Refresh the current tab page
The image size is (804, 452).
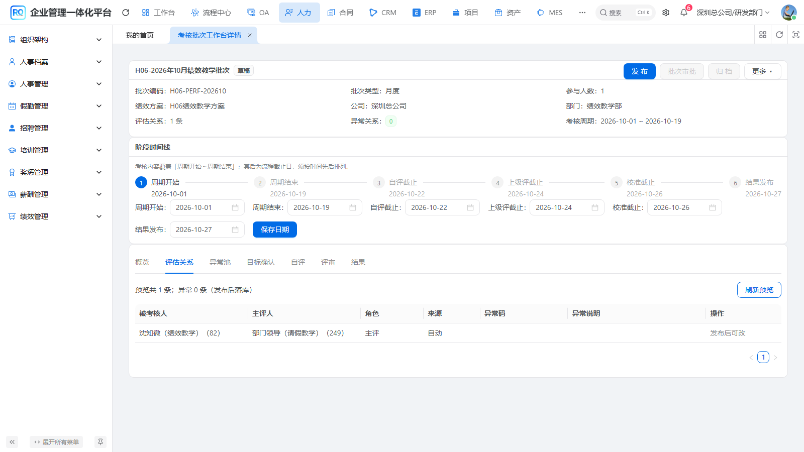tap(779, 35)
